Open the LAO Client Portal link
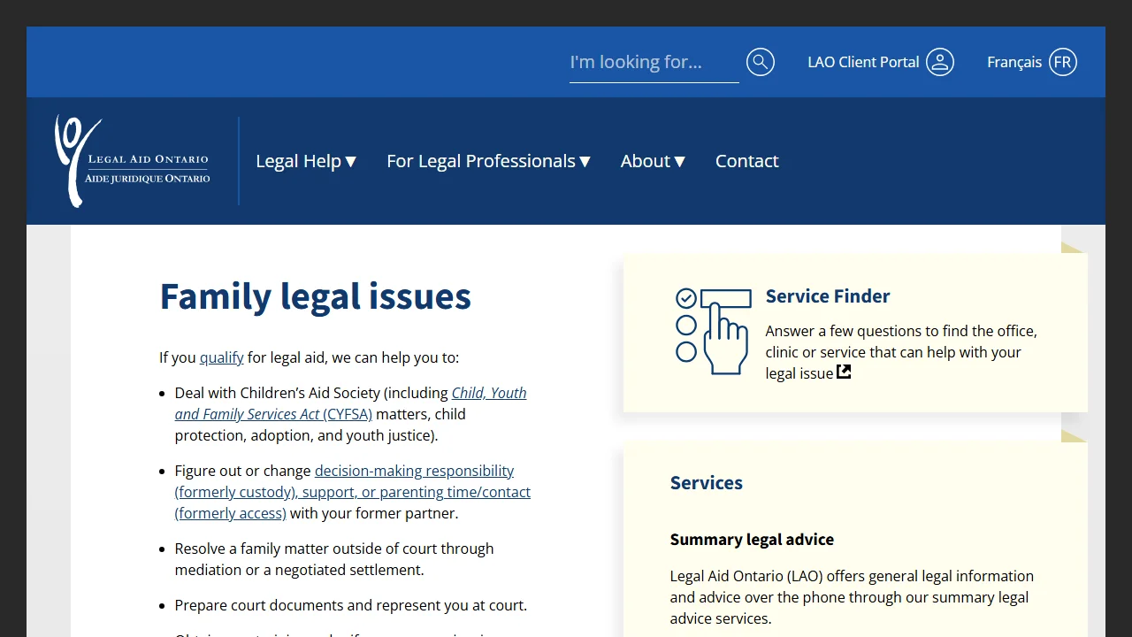 [x=864, y=62]
